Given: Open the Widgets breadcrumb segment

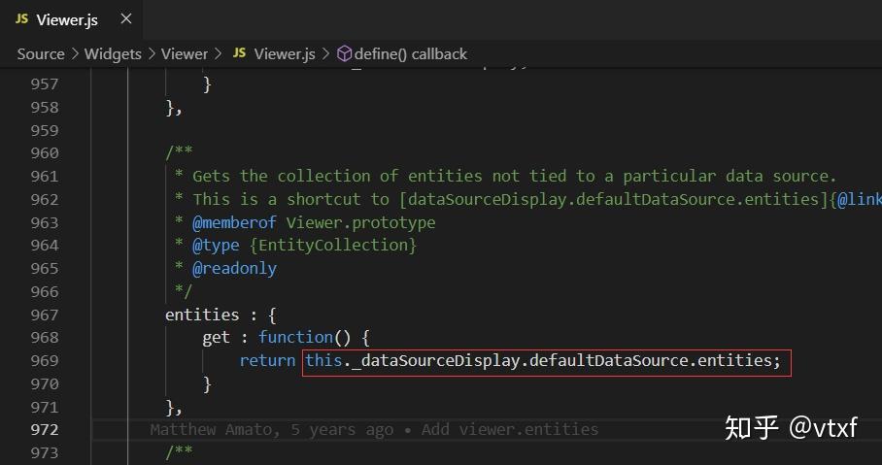Looking at the screenshot, I should click(113, 54).
